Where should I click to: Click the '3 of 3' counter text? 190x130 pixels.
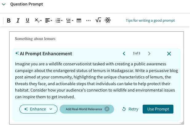pos(137,53)
